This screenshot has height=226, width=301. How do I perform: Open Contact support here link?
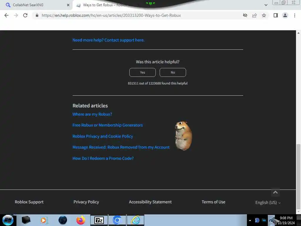click(x=108, y=40)
